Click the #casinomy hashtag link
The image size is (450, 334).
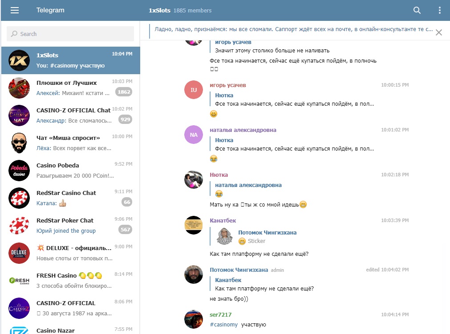223,325
